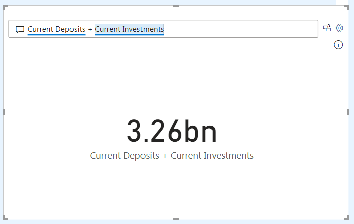Open the info circle icon
This screenshot has height=224, width=354.
(x=338, y=45)
